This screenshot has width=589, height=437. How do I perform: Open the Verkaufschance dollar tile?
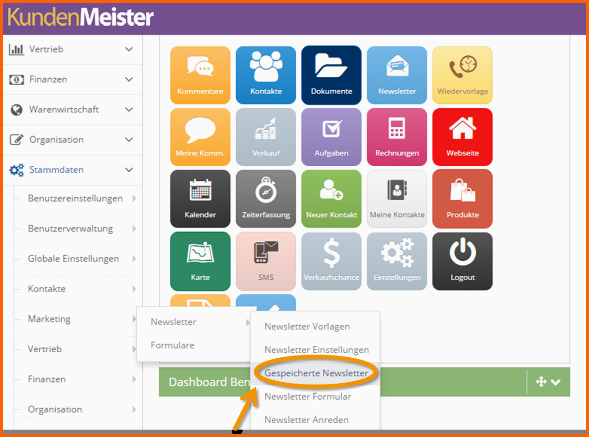pos(332,261)
